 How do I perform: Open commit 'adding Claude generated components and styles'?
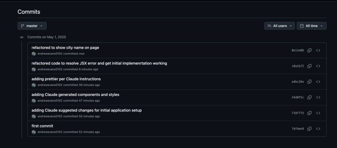[x=75, y=95]
